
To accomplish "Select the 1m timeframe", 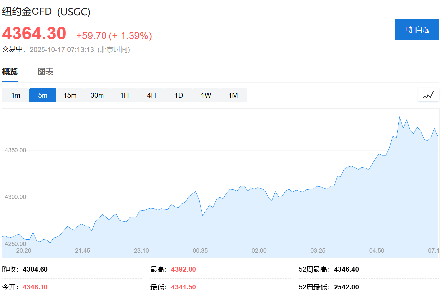I will [15, 95].
